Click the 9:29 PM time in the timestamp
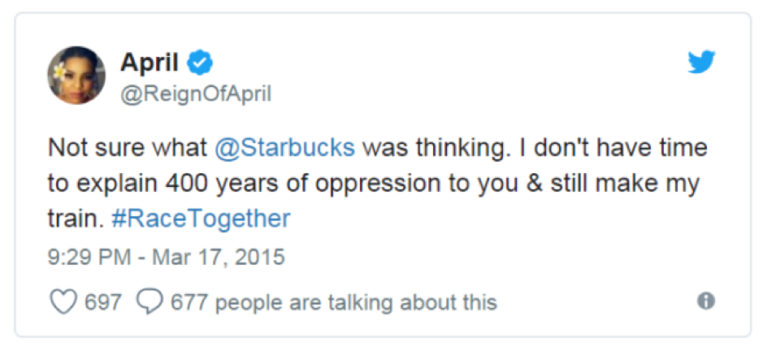Viewport: 763px width, 347px height. pyautogui.click(x=83, y=258)
